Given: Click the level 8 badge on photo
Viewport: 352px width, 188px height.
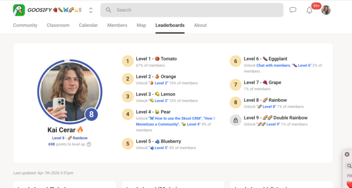Looking at the screenshot, I should (x=91, y=114).
